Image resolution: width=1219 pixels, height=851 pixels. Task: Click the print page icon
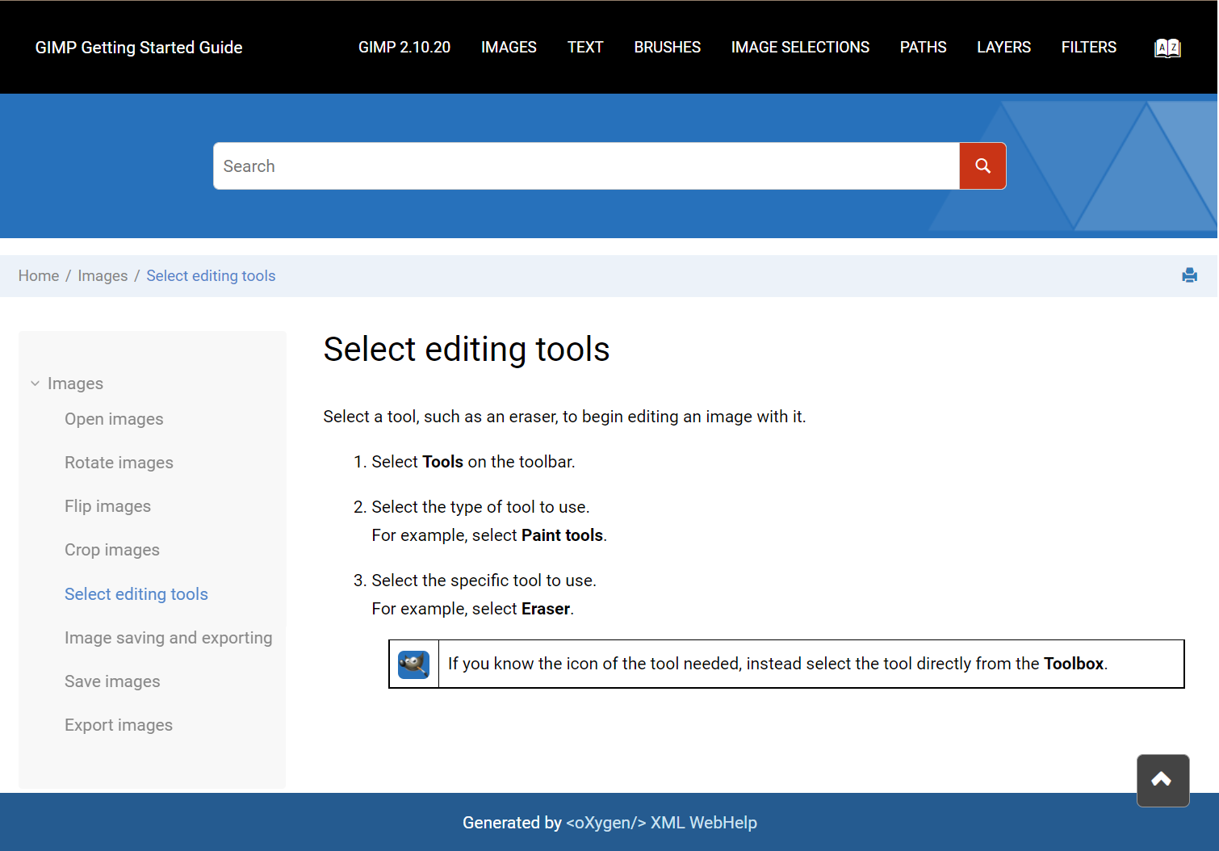click(1189, 275)
